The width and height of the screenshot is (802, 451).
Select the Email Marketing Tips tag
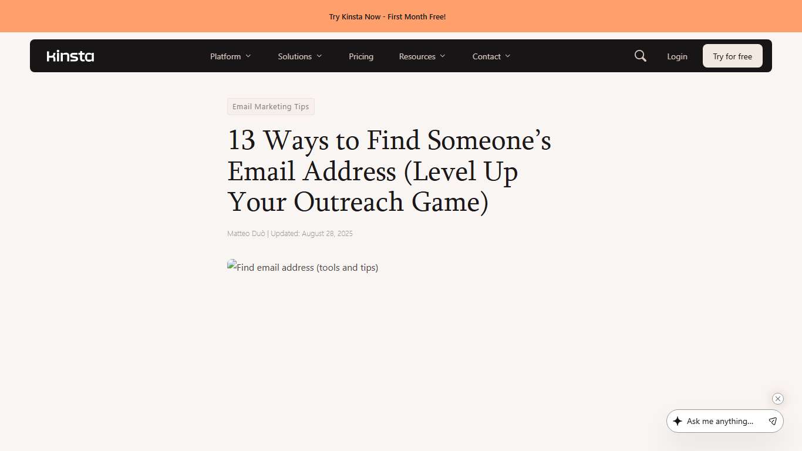[271, 106]
